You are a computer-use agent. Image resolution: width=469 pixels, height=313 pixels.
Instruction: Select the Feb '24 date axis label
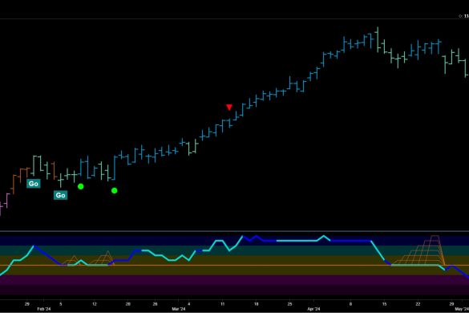(x=43, y=309)
